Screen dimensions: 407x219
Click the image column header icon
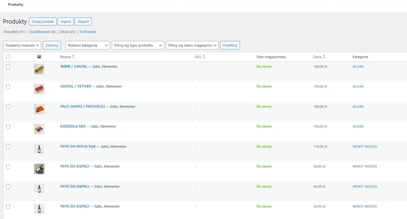coord(39,57)
